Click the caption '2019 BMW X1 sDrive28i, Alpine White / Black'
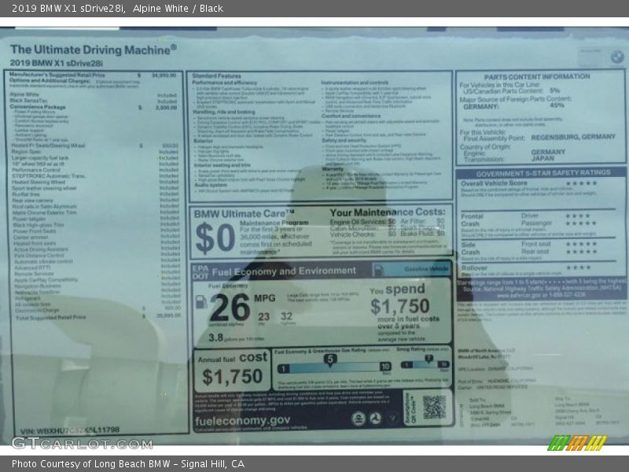The height and width of the screenshot is (472, 629). point(117,9)
